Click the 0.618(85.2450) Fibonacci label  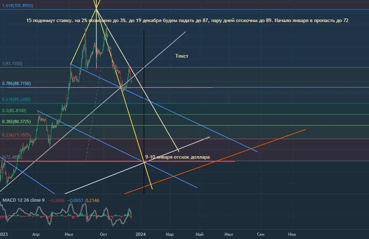pyautogui.click(x=16, y=99)
